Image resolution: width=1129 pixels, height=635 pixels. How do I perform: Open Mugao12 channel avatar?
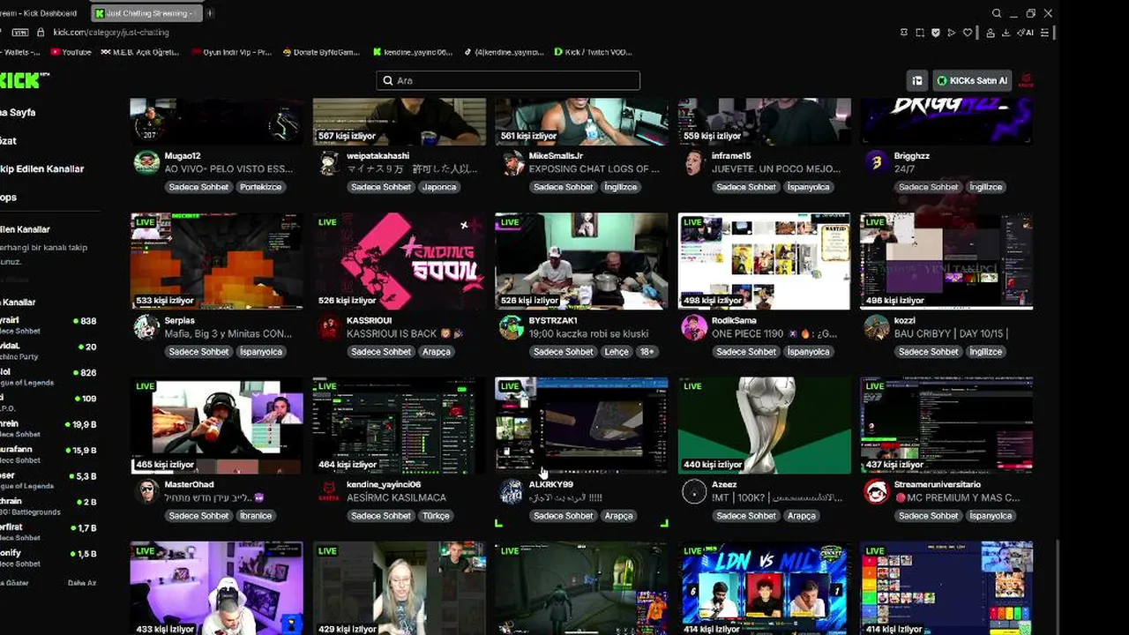[146, 162]
